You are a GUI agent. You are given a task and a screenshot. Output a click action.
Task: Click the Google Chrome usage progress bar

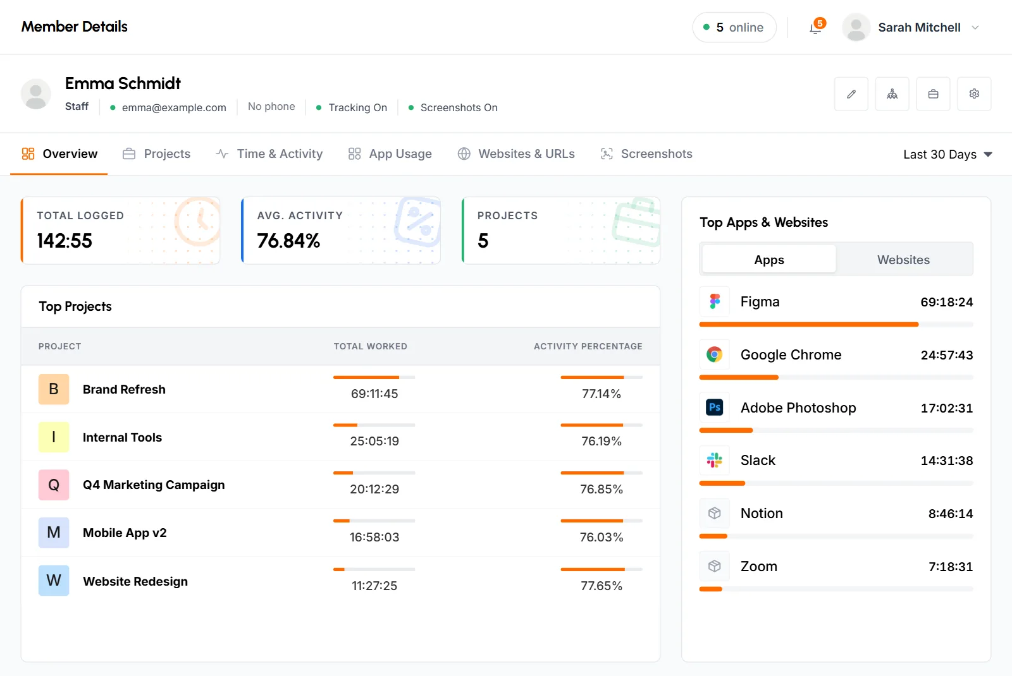[x=836, y=377]
